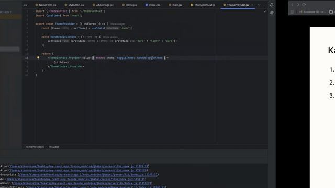Close the ThemeProvider.jsx tab with its X

[252, 5]
